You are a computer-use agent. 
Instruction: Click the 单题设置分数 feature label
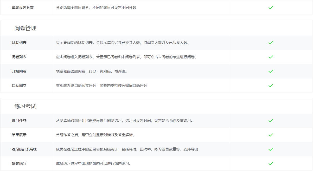[23, 8]
